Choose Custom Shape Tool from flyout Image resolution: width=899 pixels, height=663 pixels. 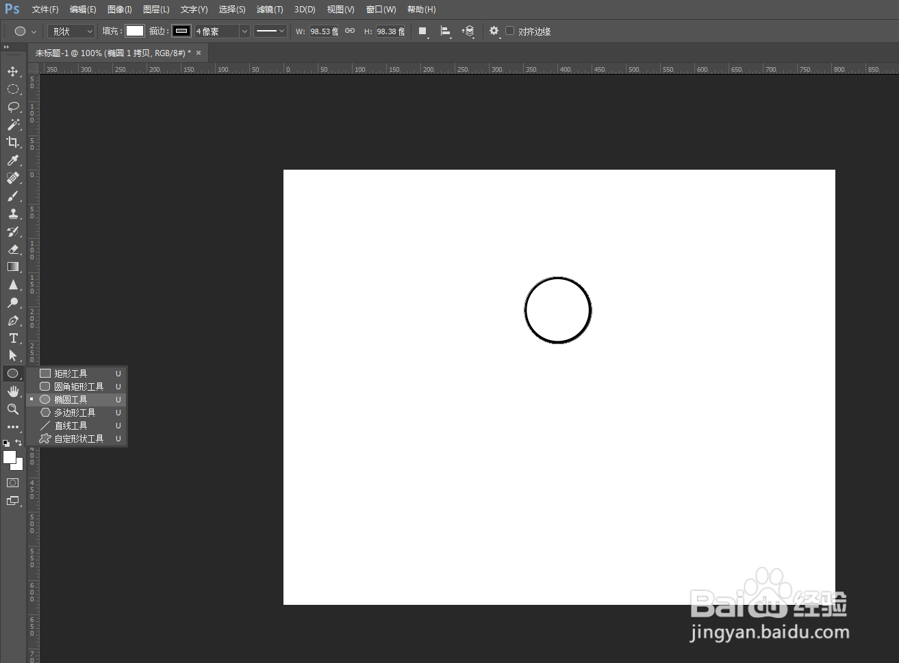tap(76, 439)
